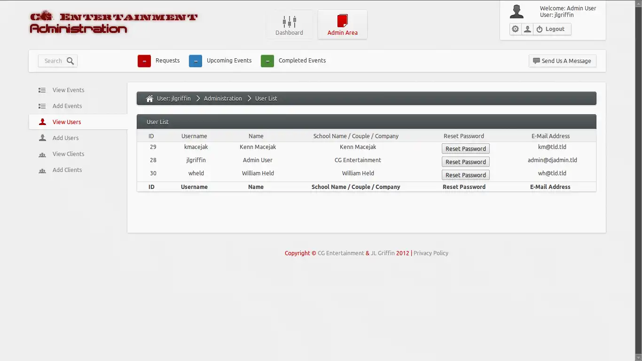Click the home icon in breadcrumb
The width and height of the screenshot is (642, 361).
149,98
